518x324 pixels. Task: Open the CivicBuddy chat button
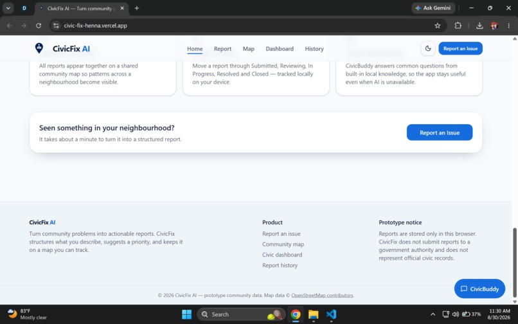coord(479,289)
